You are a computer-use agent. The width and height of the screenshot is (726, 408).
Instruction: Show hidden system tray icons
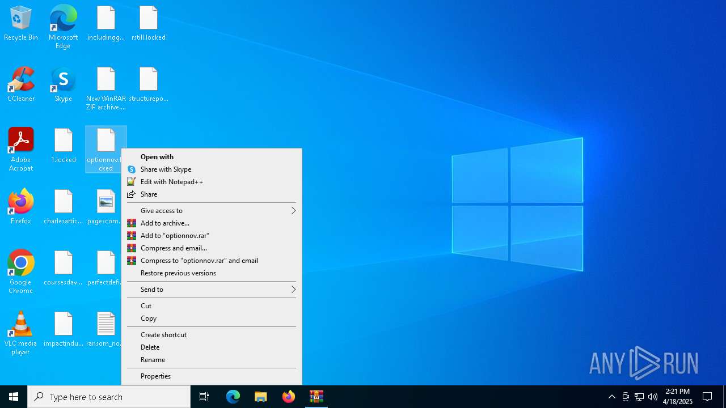click(x=611, y=397)
